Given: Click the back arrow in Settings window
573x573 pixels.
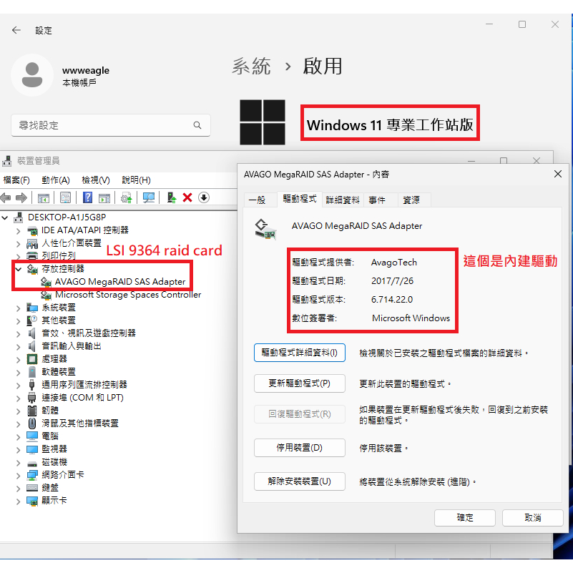Looking at the screenshot, I should (16, 31).
